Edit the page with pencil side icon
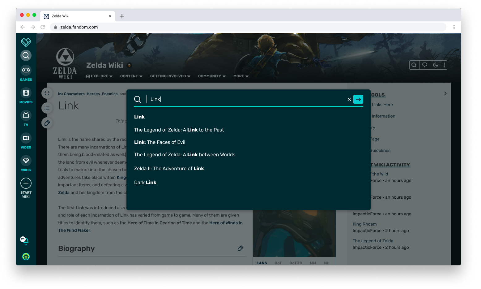Screen dimensions: 481x289 point(47,123)
